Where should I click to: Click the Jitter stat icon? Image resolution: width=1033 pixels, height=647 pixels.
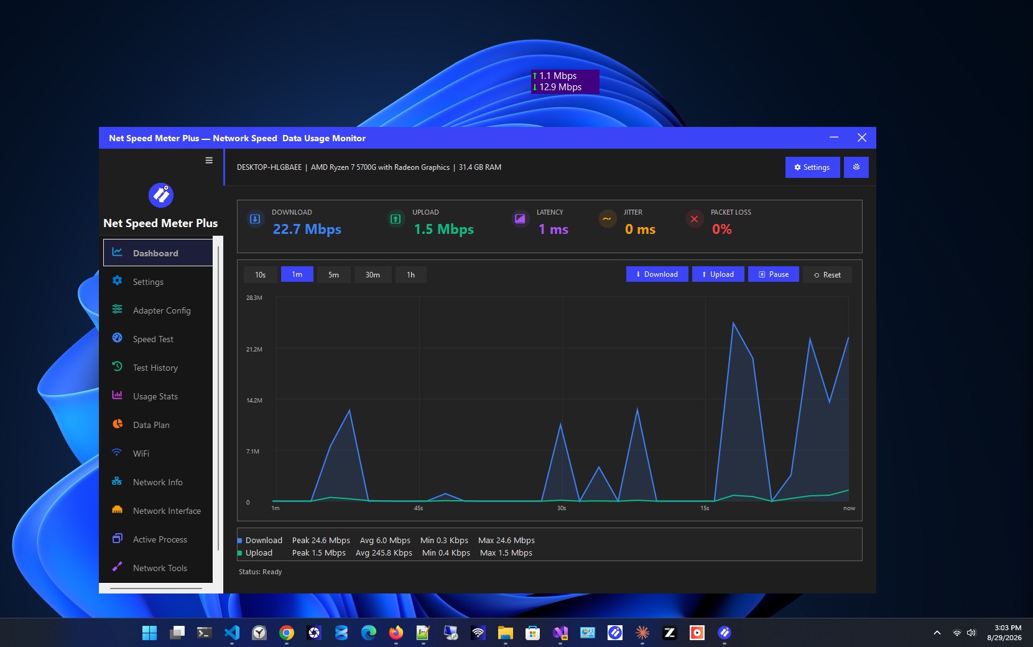tap(607, 219)
